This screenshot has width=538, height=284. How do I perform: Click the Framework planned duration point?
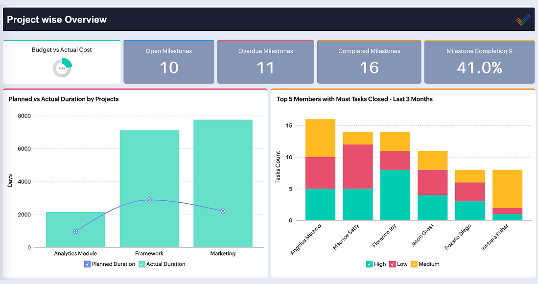[149, 200]
